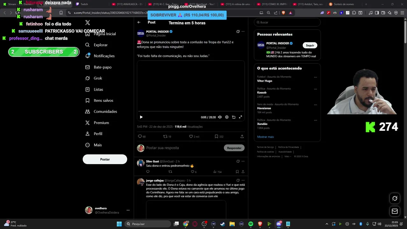
Task: Open options for Xandão trend
Action: tap(315, 120)
